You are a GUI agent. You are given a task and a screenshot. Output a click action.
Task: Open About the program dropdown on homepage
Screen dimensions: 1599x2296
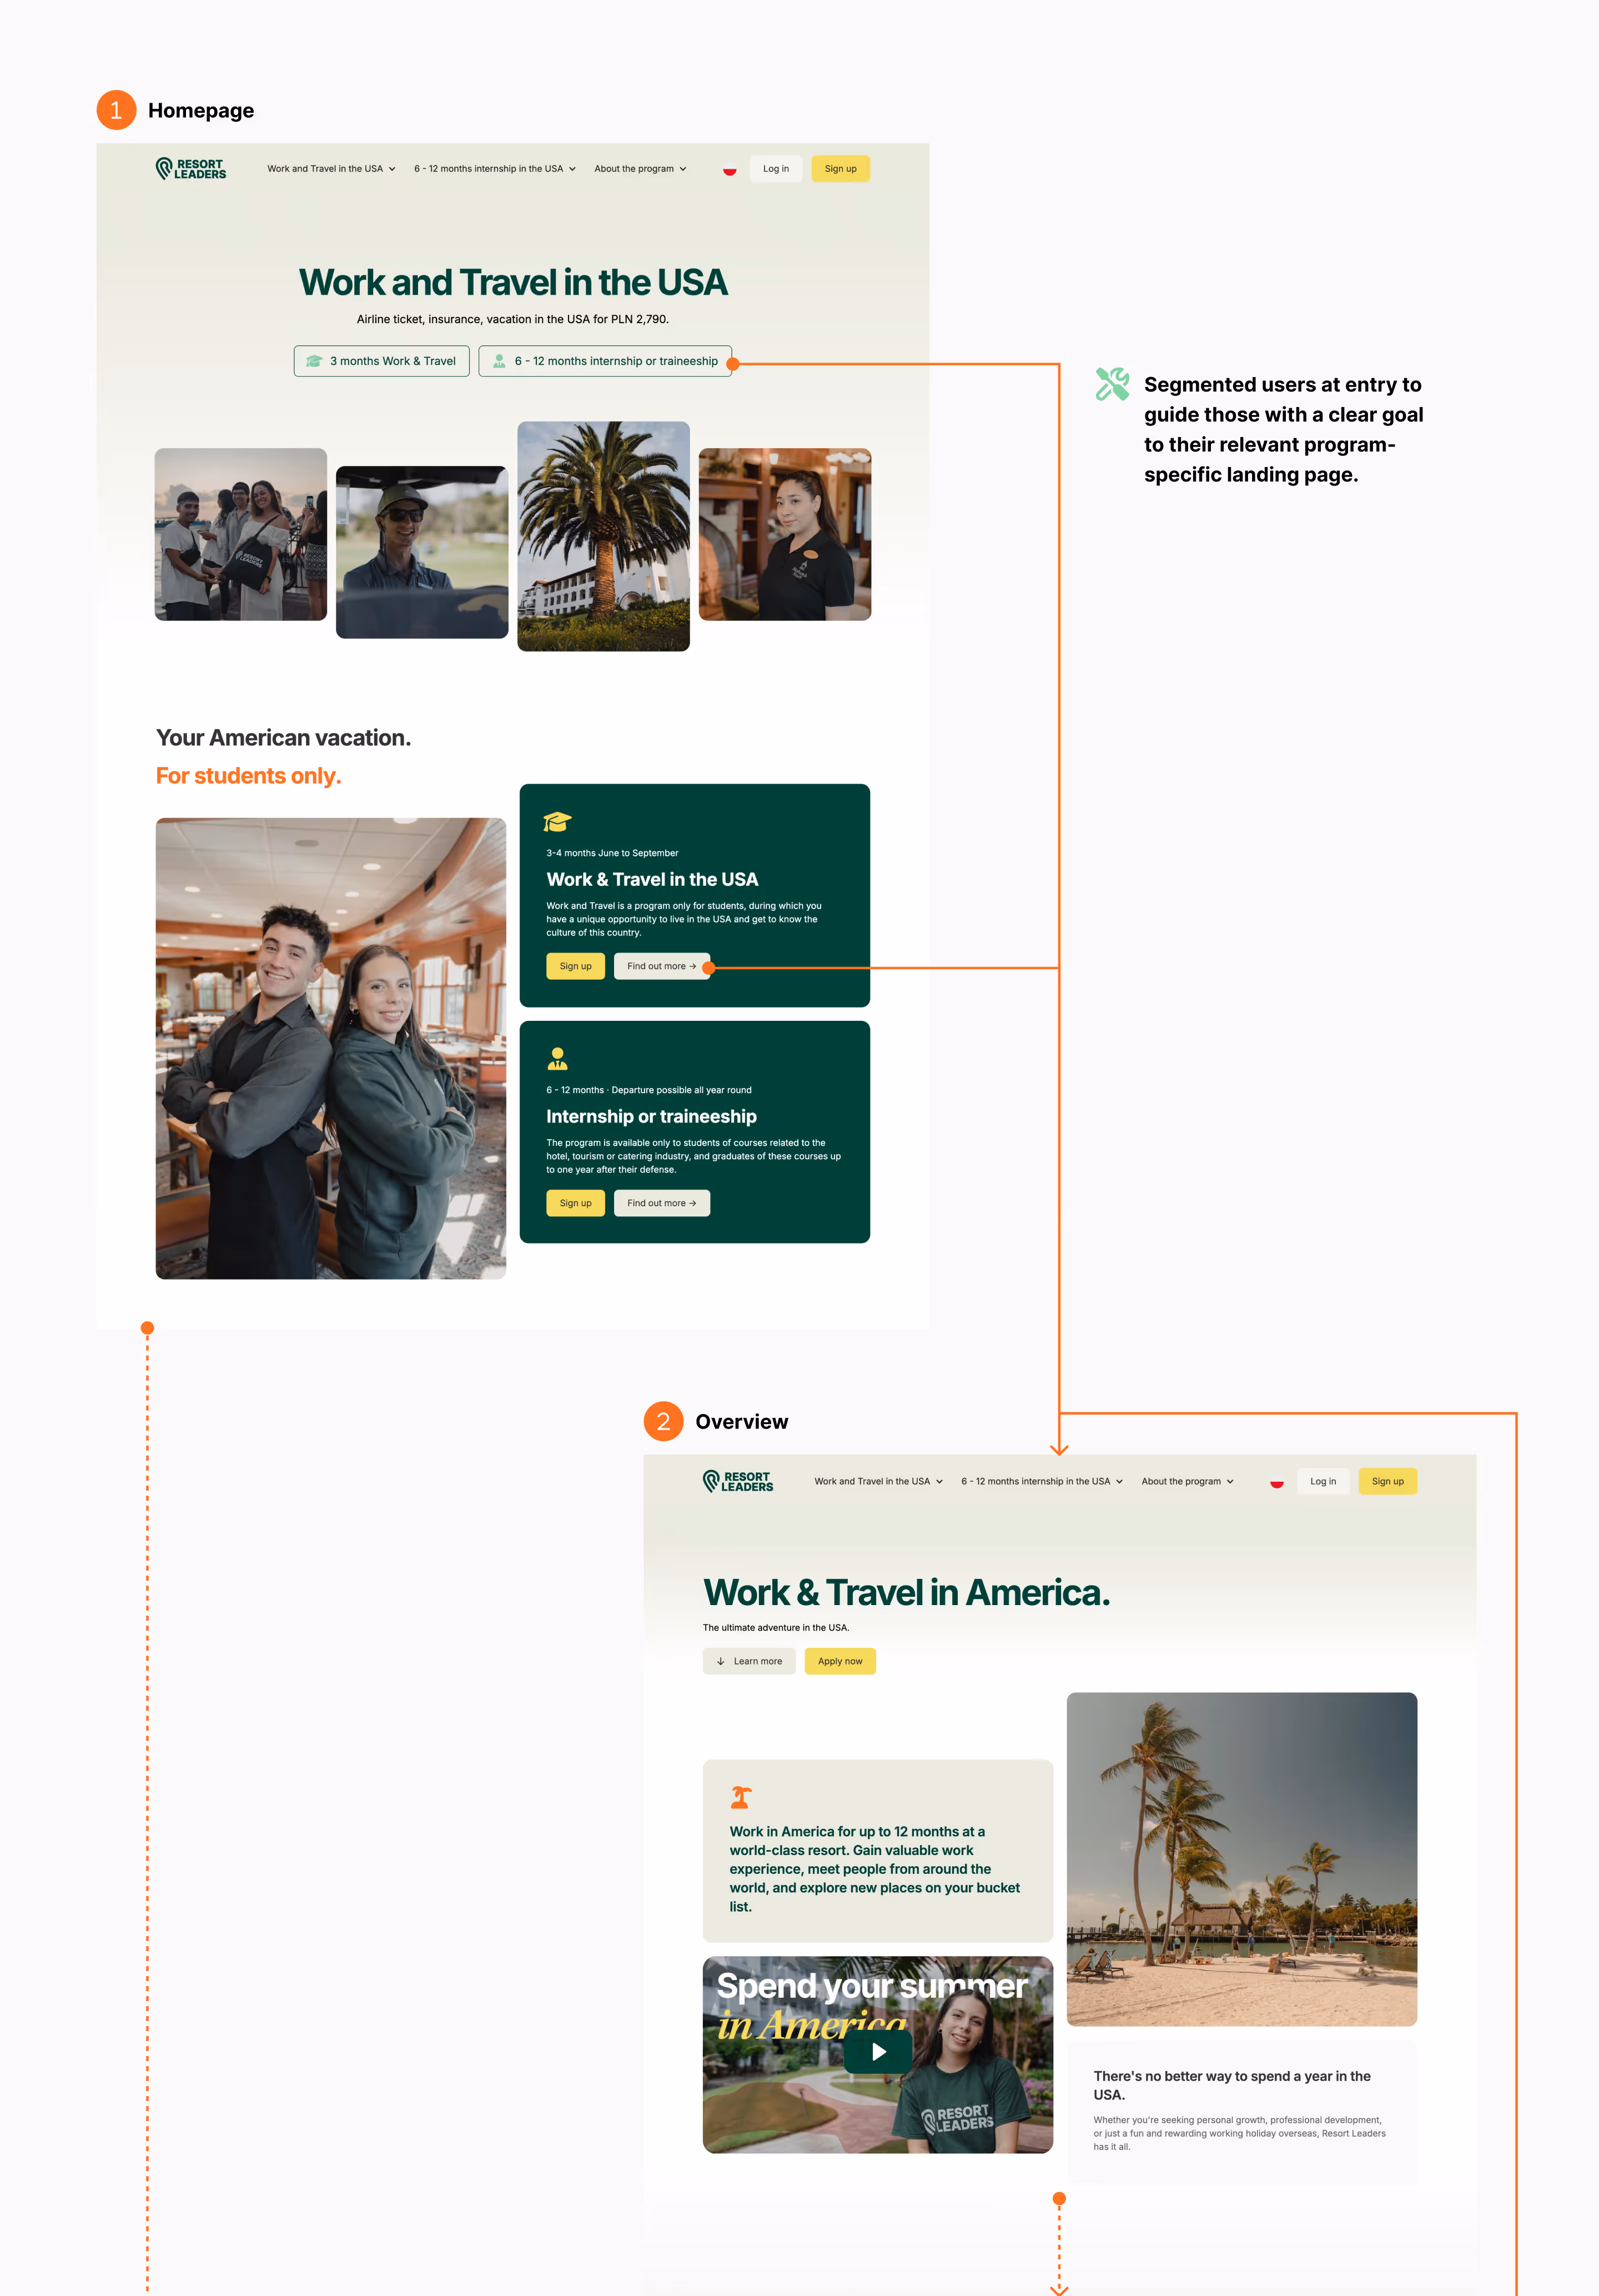point(640,169)
